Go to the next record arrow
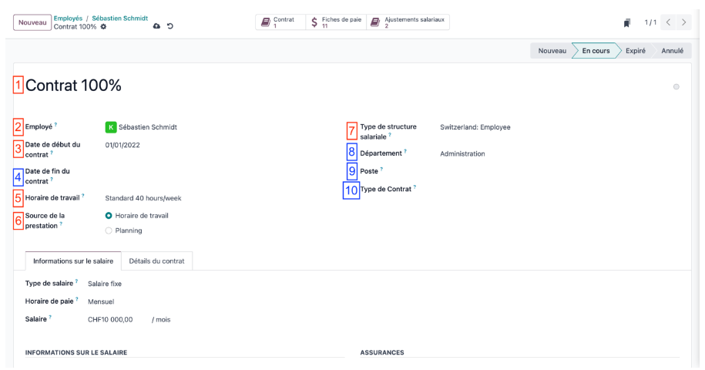The width and height of the screenshot is (705, 370). pyautogui.click(x=684, y=22)
